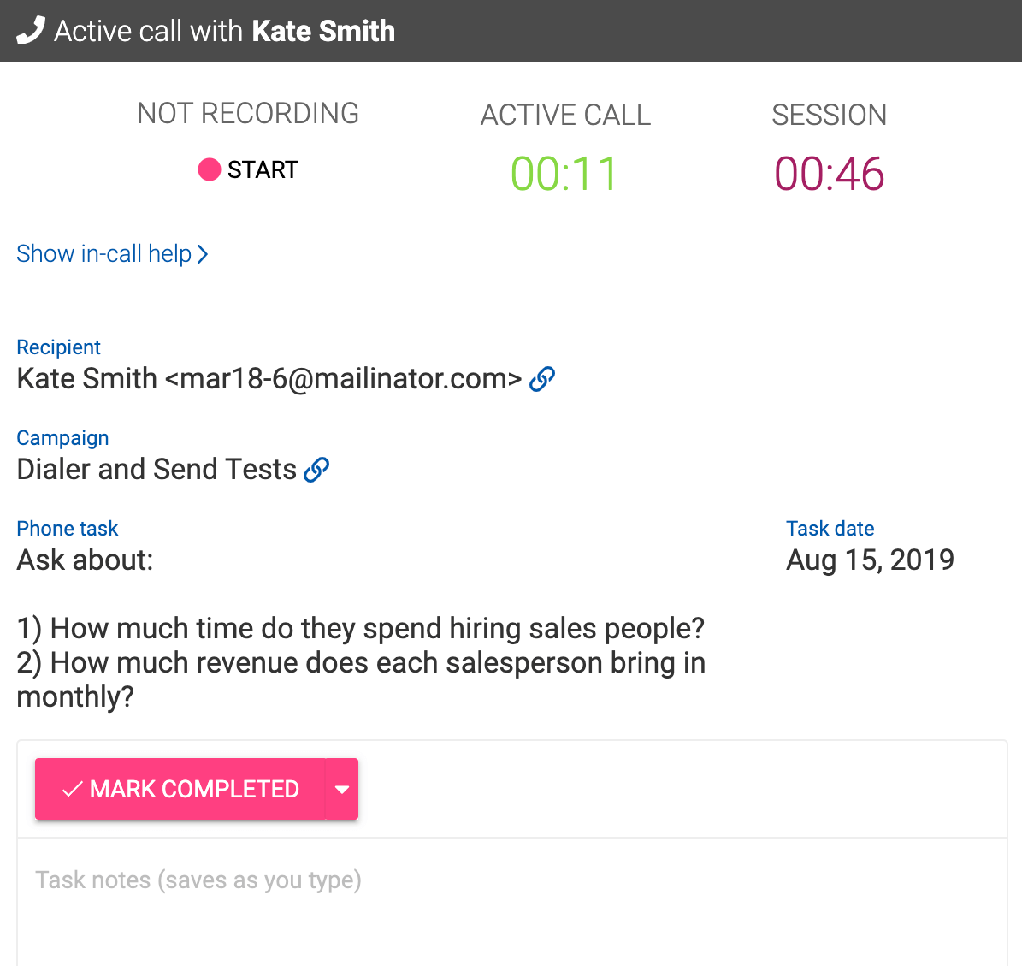Click the Aug 15, 2019 task date
1022x966 pixels.
coord(870,560)
